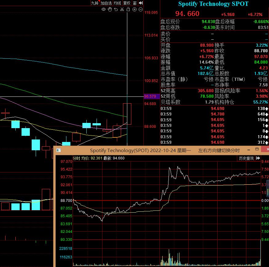The width and height of the screenshot is (269, 267).
Task: Click the trade row with volume 312
Action: click(214, 142)
